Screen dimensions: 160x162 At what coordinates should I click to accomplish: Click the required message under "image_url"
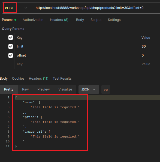(x=55, y=136)
